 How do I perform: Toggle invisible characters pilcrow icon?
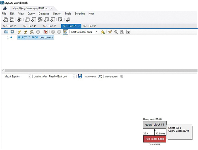tap(122, 32)
